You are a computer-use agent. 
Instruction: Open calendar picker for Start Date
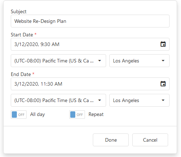(163, 44)
